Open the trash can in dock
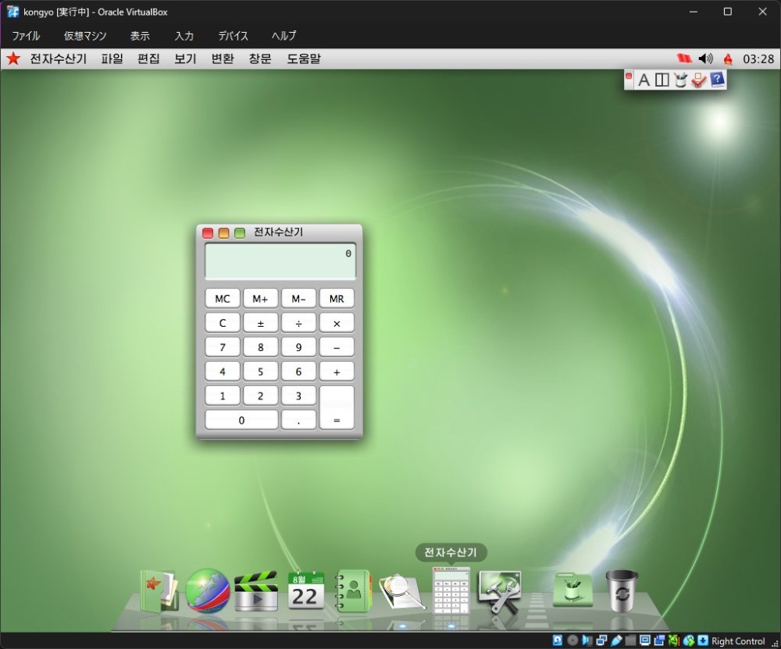Viewport: 781px width, 649px height. pos(622,590)
